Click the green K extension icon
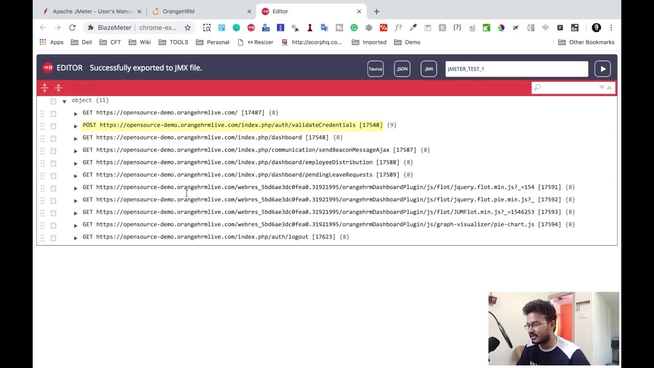The width and height of the screenshot is (654, 368). click(486, 28)
